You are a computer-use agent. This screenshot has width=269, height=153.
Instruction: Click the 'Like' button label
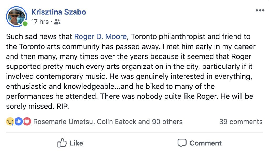pos(76,143)
